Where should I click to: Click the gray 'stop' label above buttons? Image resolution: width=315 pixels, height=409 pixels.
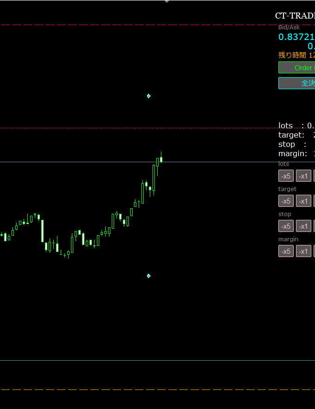click(285, 214)
